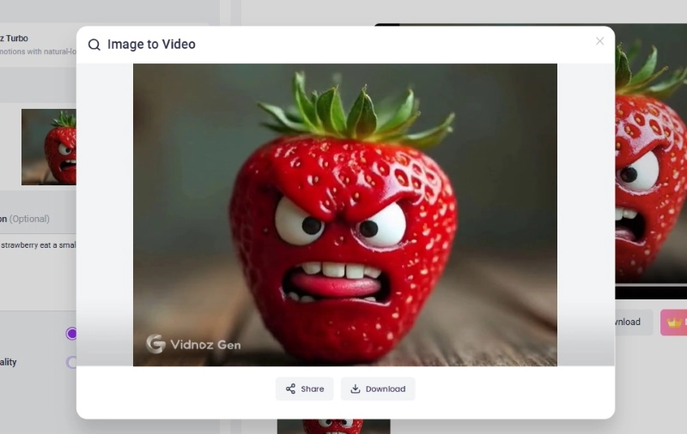Click the partly hidden Download button in the background
The width and height of the screenshot is (687, 434).
click(634, 322)
